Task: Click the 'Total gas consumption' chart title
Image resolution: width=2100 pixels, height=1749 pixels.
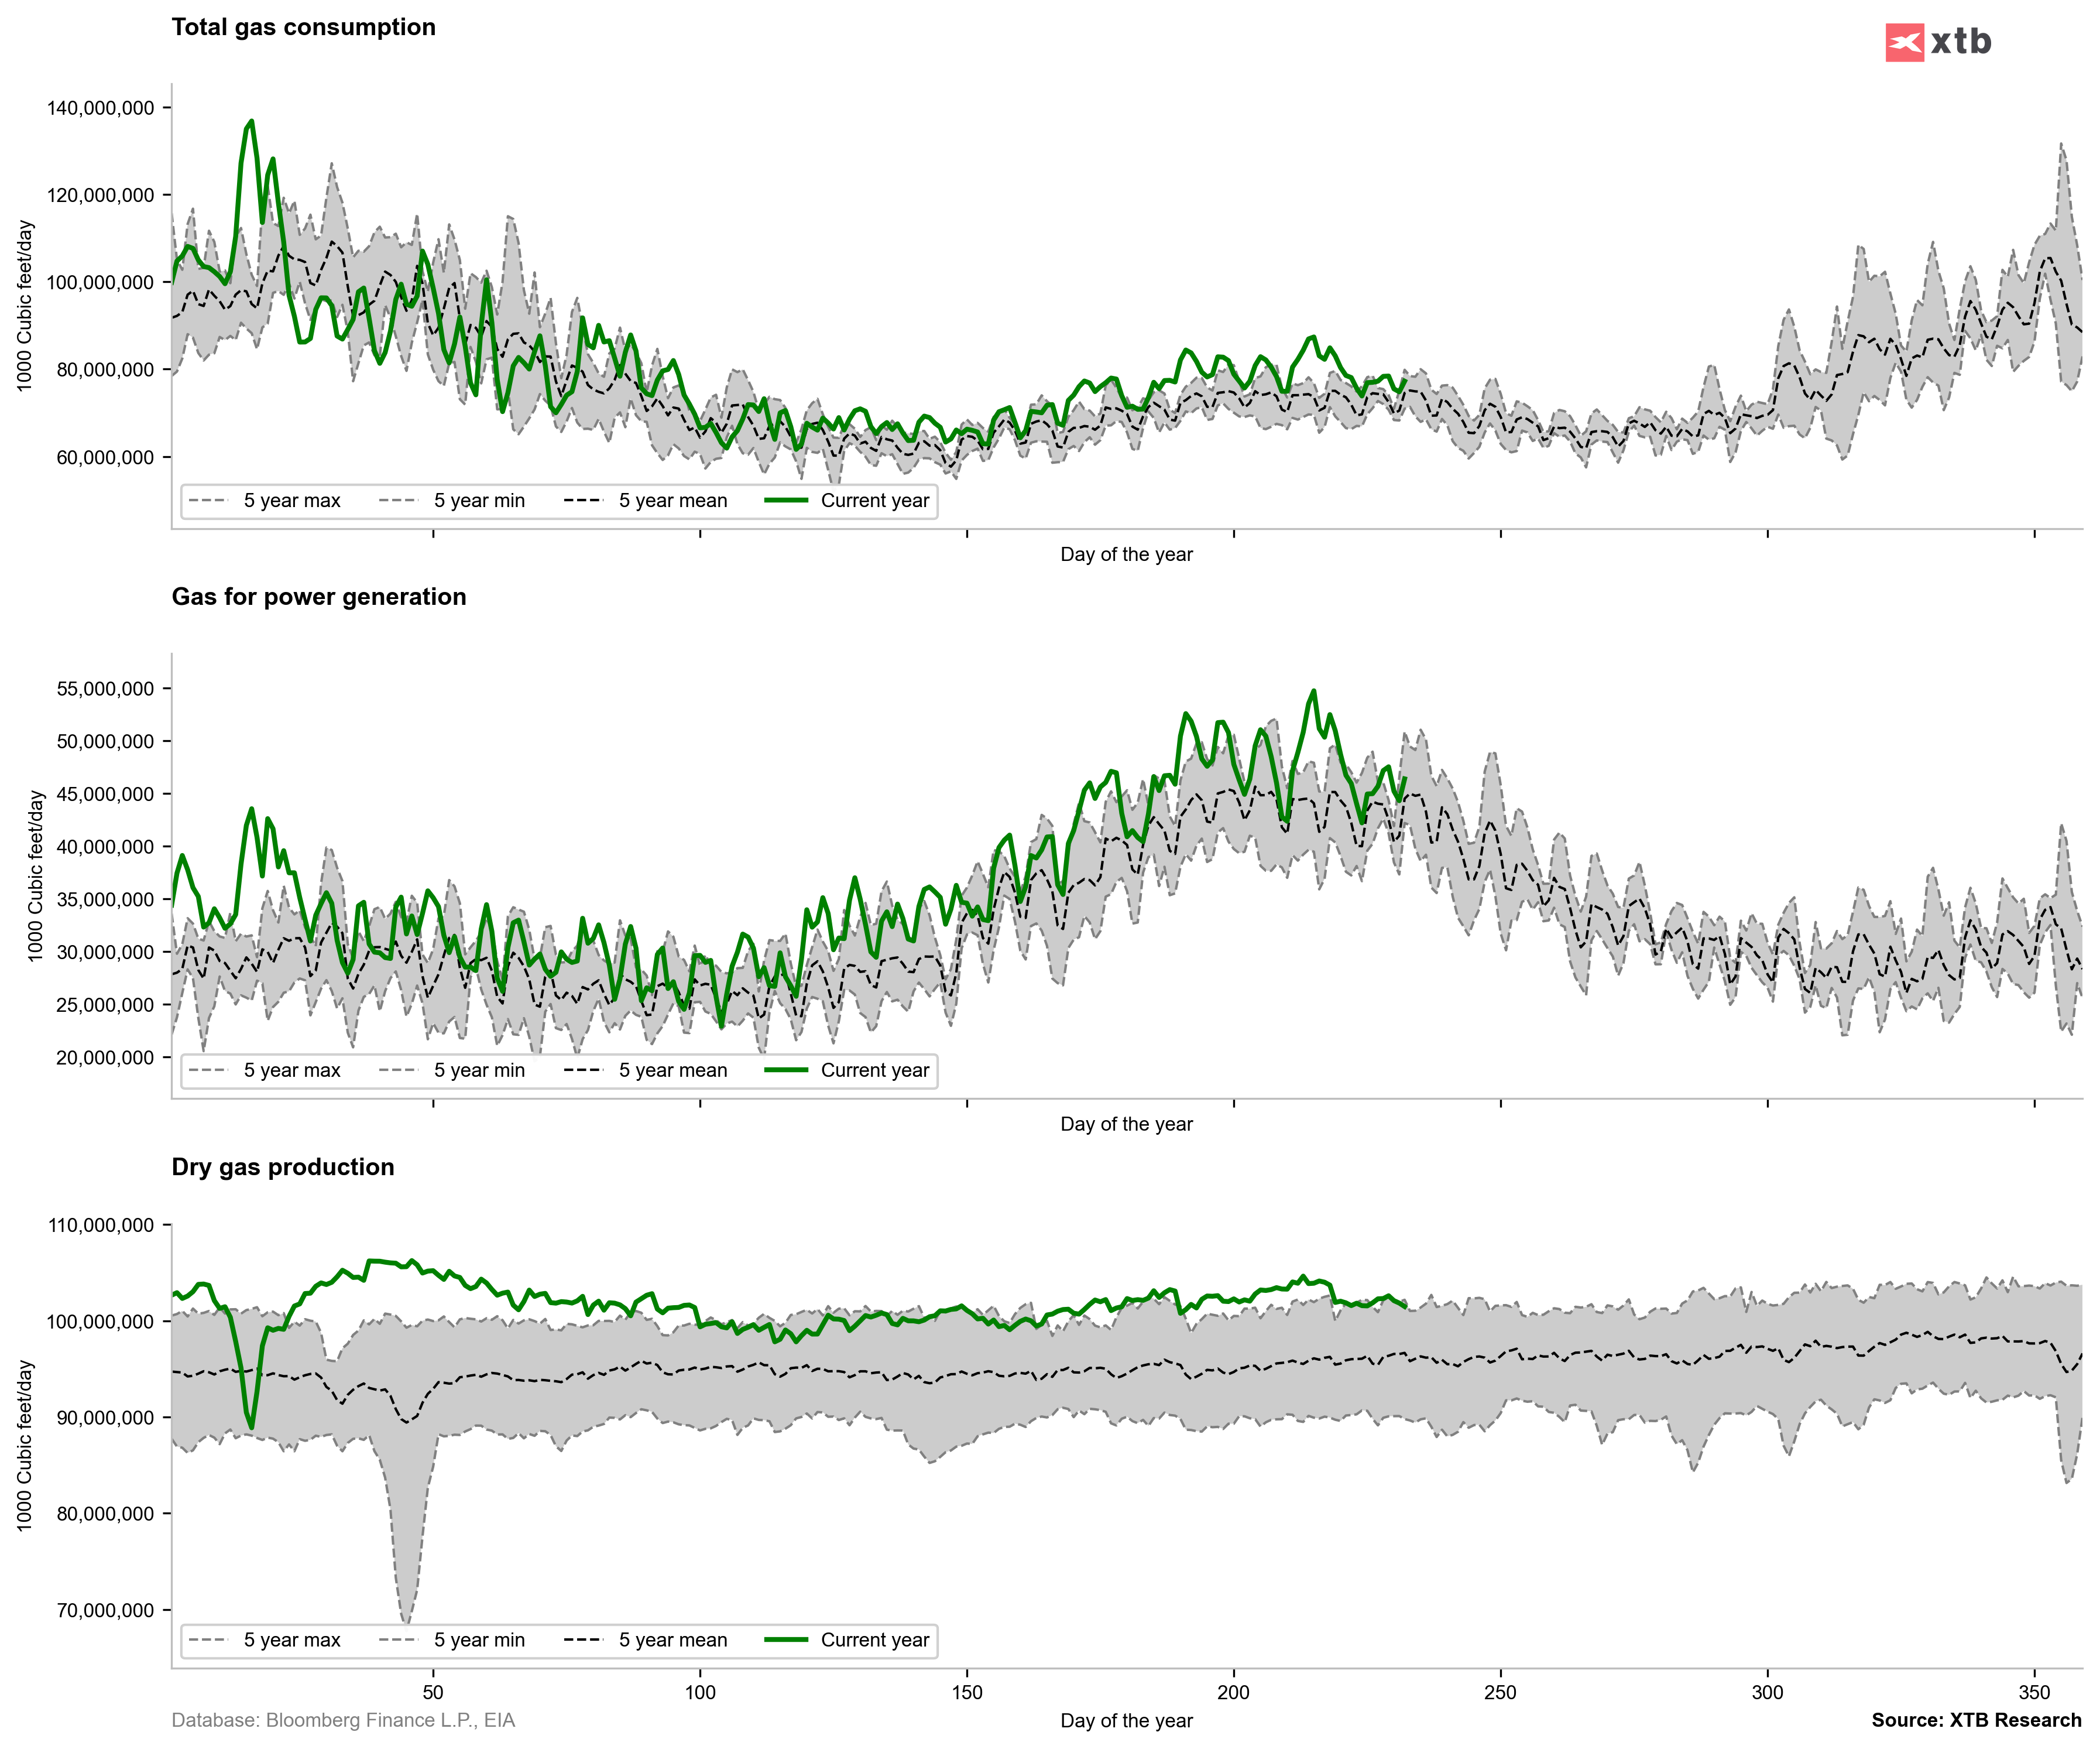Action: 303,27
